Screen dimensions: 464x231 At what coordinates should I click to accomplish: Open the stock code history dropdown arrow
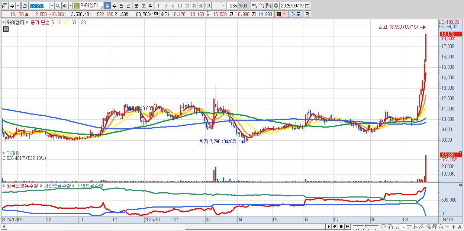click(52, 6)
